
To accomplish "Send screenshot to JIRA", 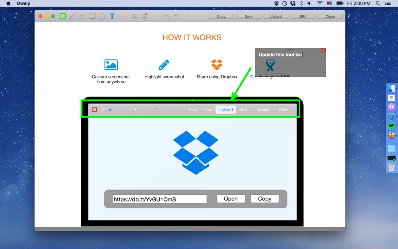I will pyautogui.click(x=303, y=16).
